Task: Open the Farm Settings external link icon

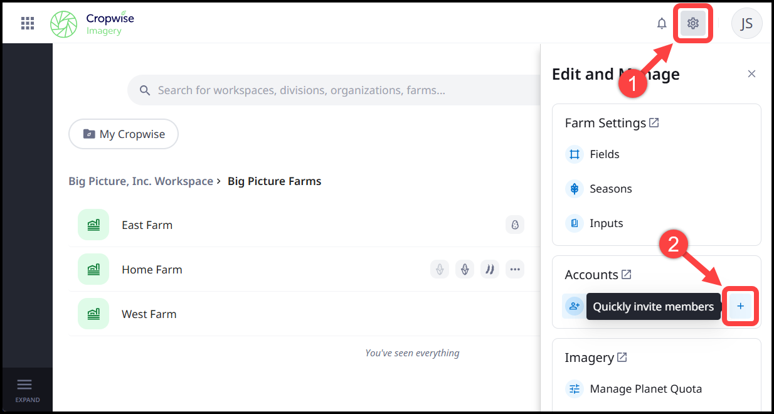Action: [x=654, y=122]
